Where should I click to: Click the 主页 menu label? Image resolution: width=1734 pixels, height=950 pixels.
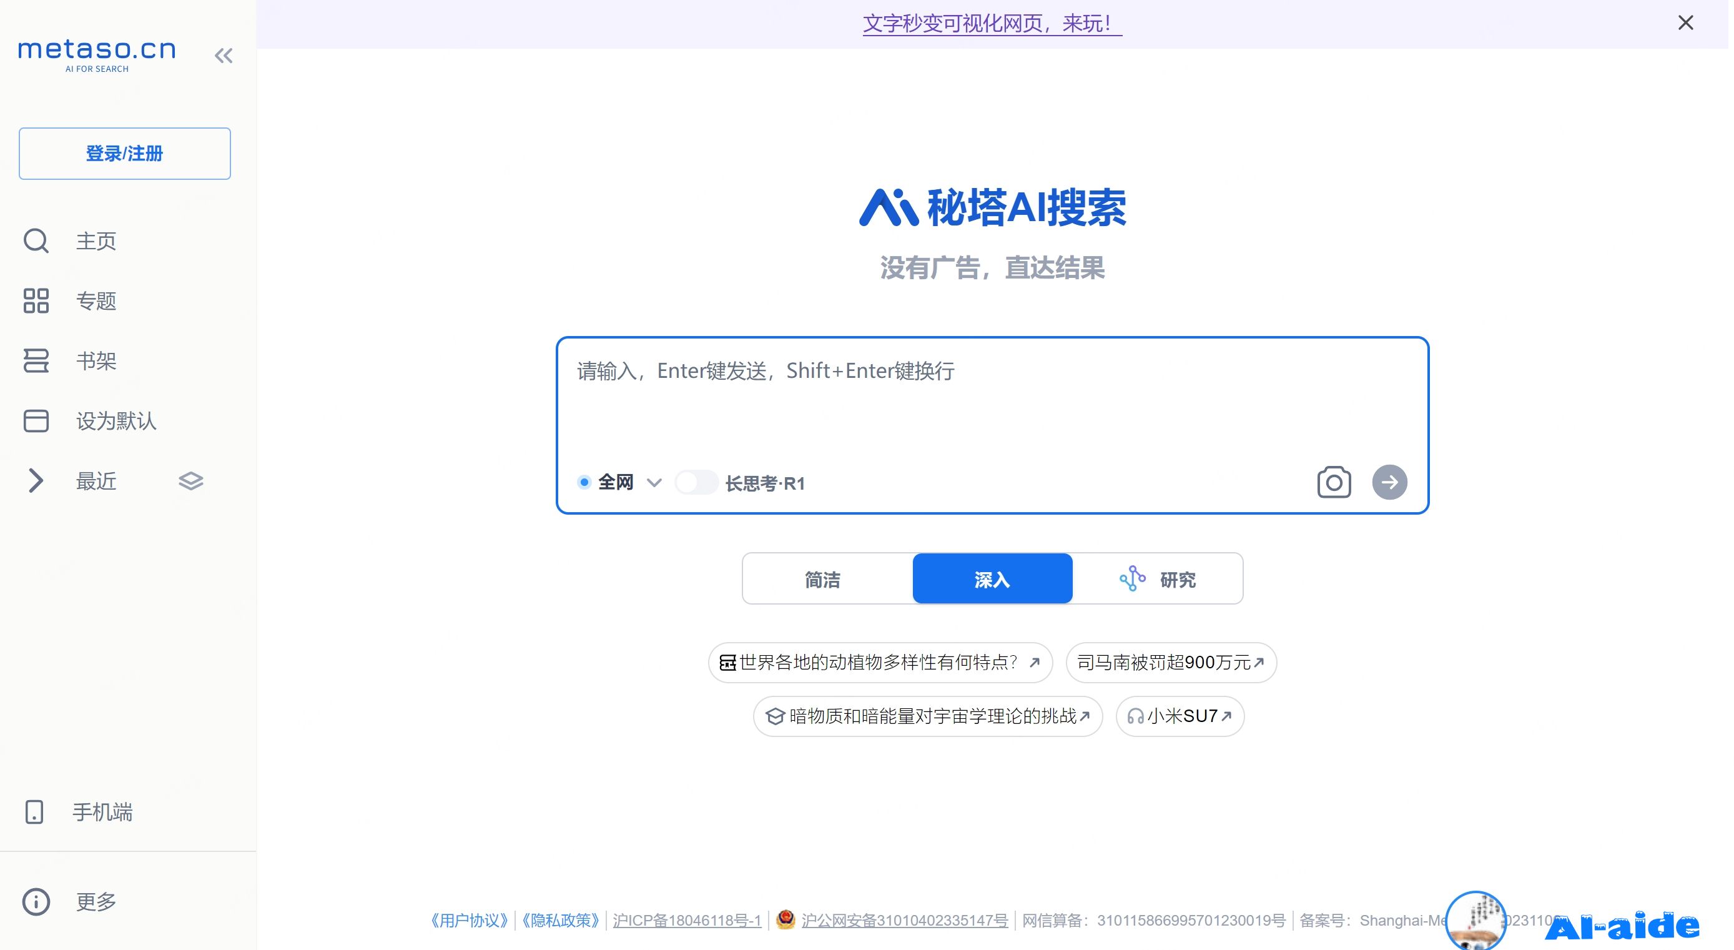coord(96,241)
